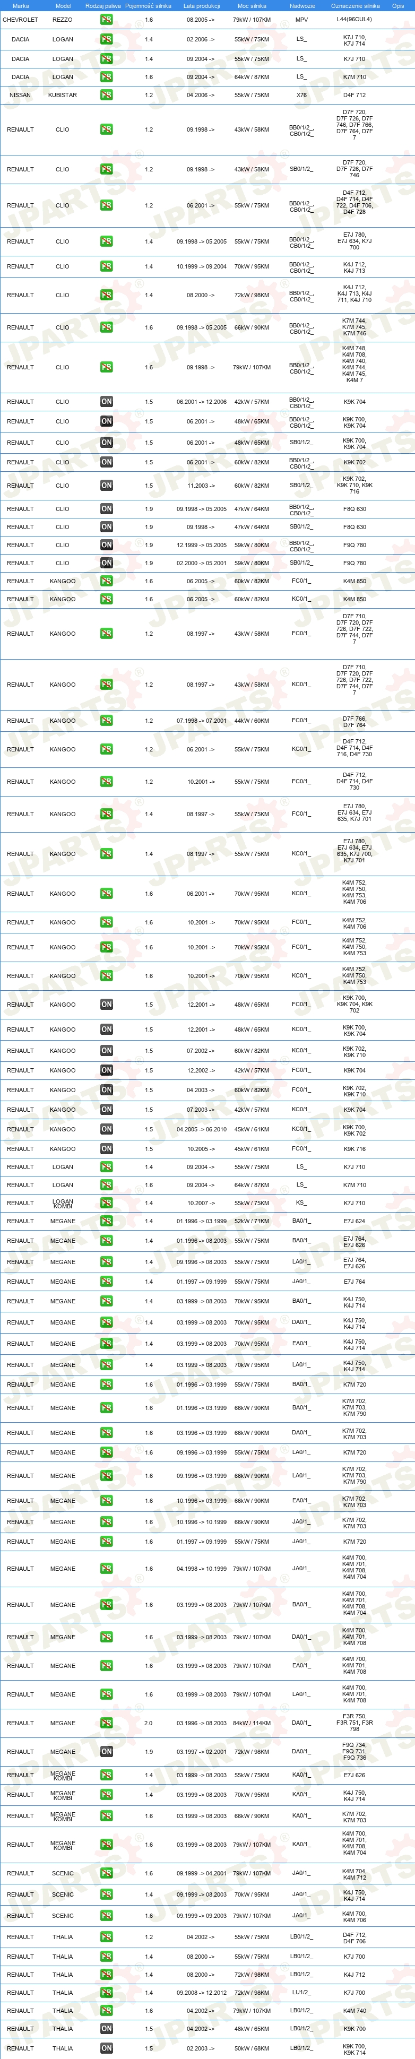Screen dimensions: 415x2059
Task: Select diesel icon for Kangoo 07.2002 row
Action: [106, 1050]
